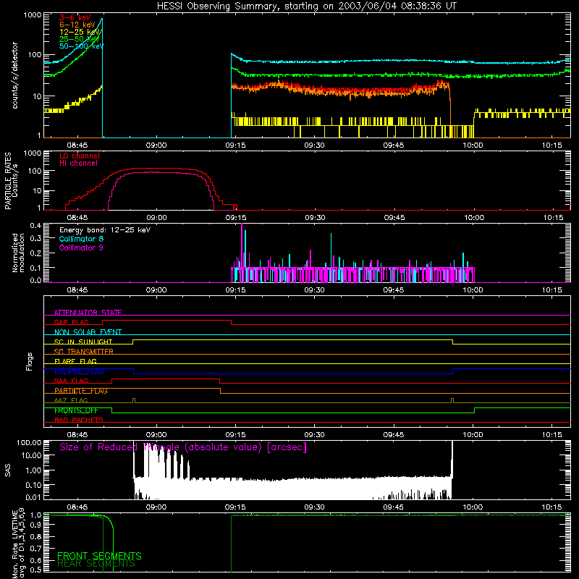Click the 0.9 value on livetime axis
This screenshot has width=579, height=579.
(x=35, y=524)
